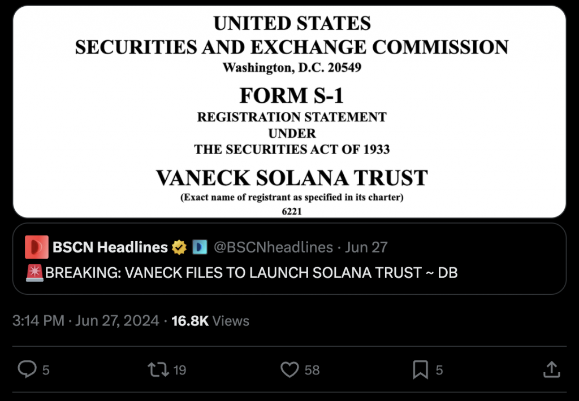Click the repost arrows icon
Viewport: 579px width, 401px height.
pyautogui.click(x=157, y=370)
